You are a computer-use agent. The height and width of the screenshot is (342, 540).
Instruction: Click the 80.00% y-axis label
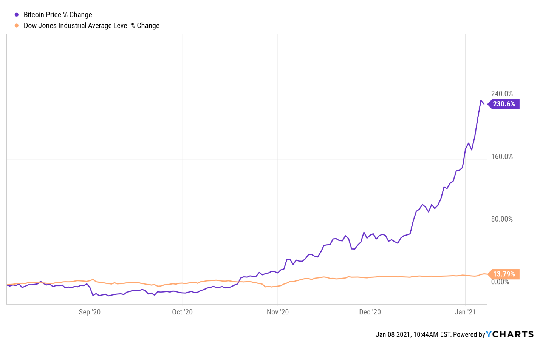[502, 219]
